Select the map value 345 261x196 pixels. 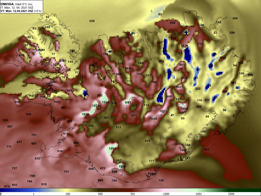pos(91,126)
